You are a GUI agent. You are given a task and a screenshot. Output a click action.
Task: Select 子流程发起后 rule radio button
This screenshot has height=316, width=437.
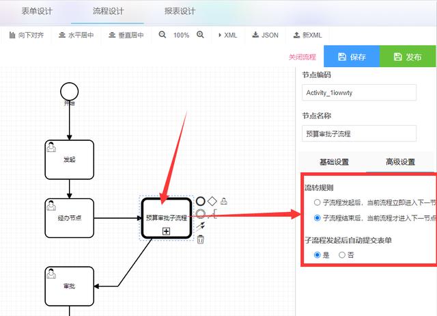317,202
